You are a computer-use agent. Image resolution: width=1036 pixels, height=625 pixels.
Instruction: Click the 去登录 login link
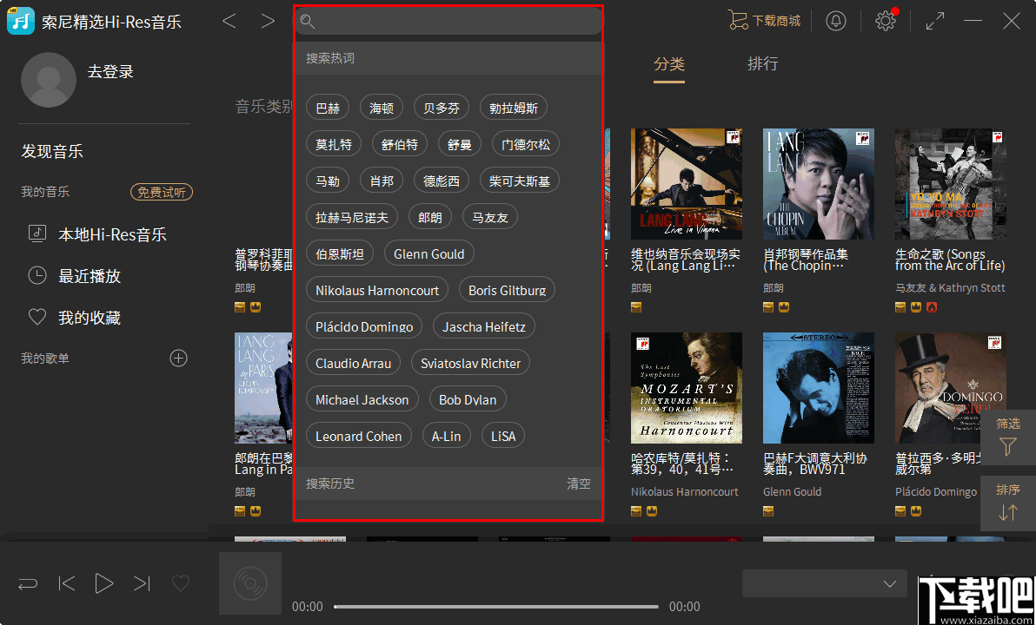click(111, 71)
